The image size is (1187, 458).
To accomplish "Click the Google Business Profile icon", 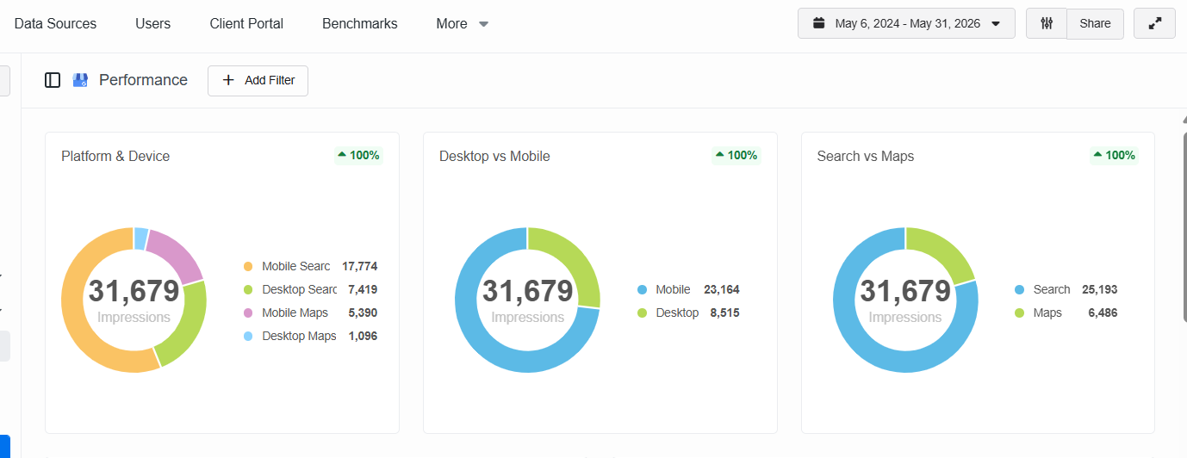I will [80, 80].
